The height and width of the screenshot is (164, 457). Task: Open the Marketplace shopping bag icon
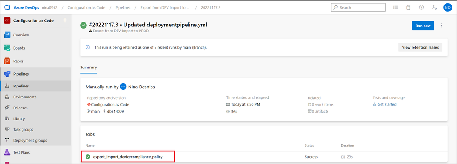click(409, 8)
